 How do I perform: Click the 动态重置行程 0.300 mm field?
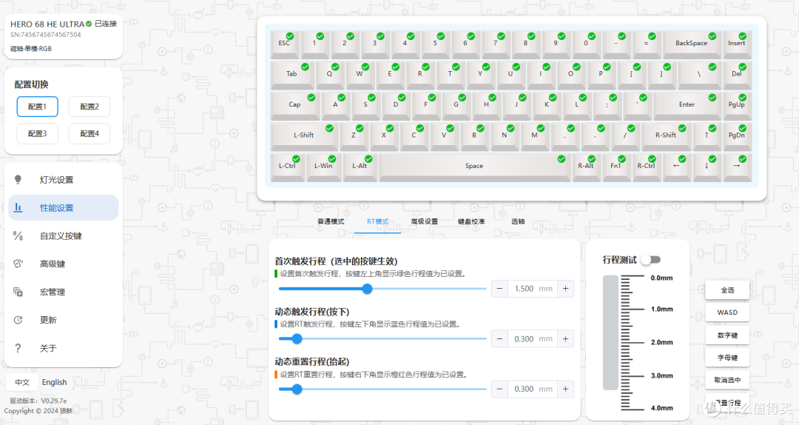click(533, 389)
